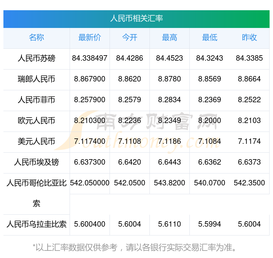Click the 最高 column header
The image size is (273, 258).
click(x=169, y=37)
